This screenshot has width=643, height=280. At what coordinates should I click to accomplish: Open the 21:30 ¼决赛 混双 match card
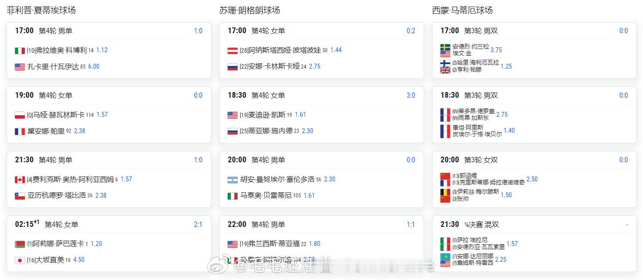(x=534, y=243)
